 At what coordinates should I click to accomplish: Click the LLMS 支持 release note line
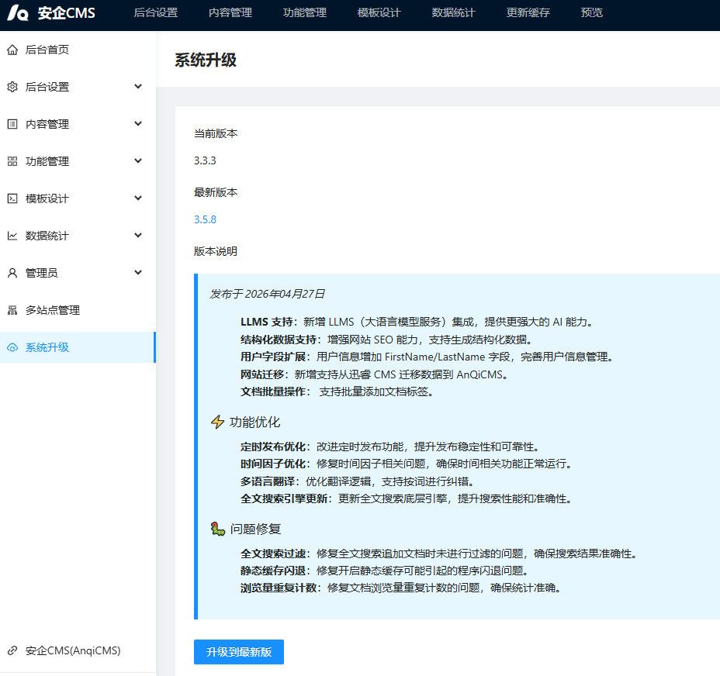point(417,322)
